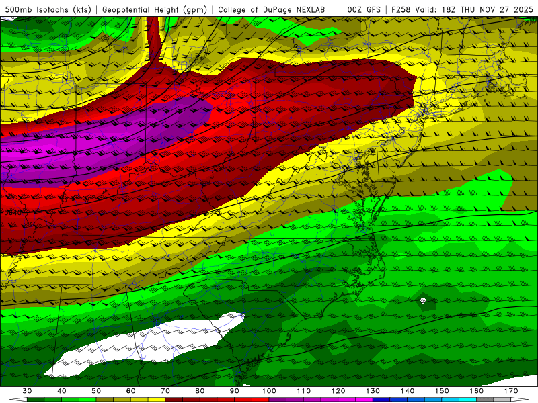
Task: Click the "Geopotential Height (gpm)" label
Action: click(x=155, y=10)
